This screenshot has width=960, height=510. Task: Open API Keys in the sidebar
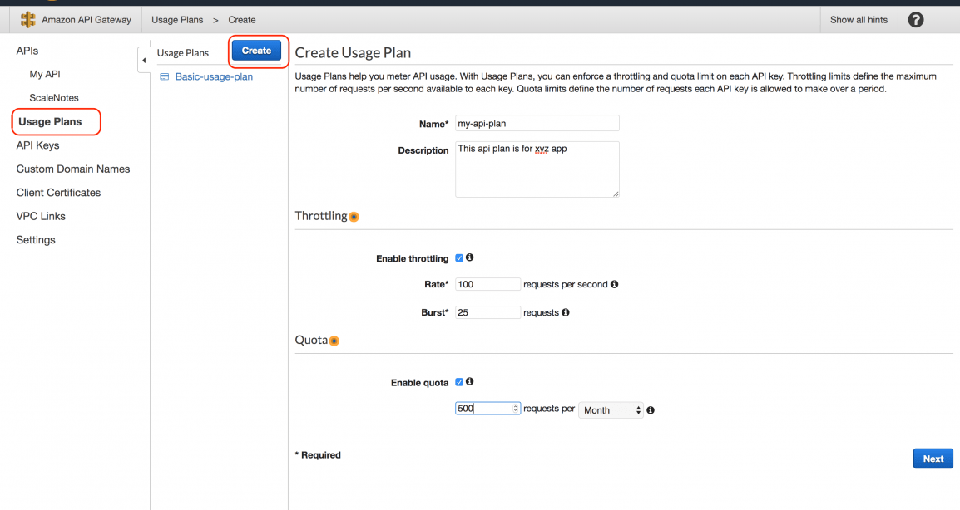tap(38, 145)
